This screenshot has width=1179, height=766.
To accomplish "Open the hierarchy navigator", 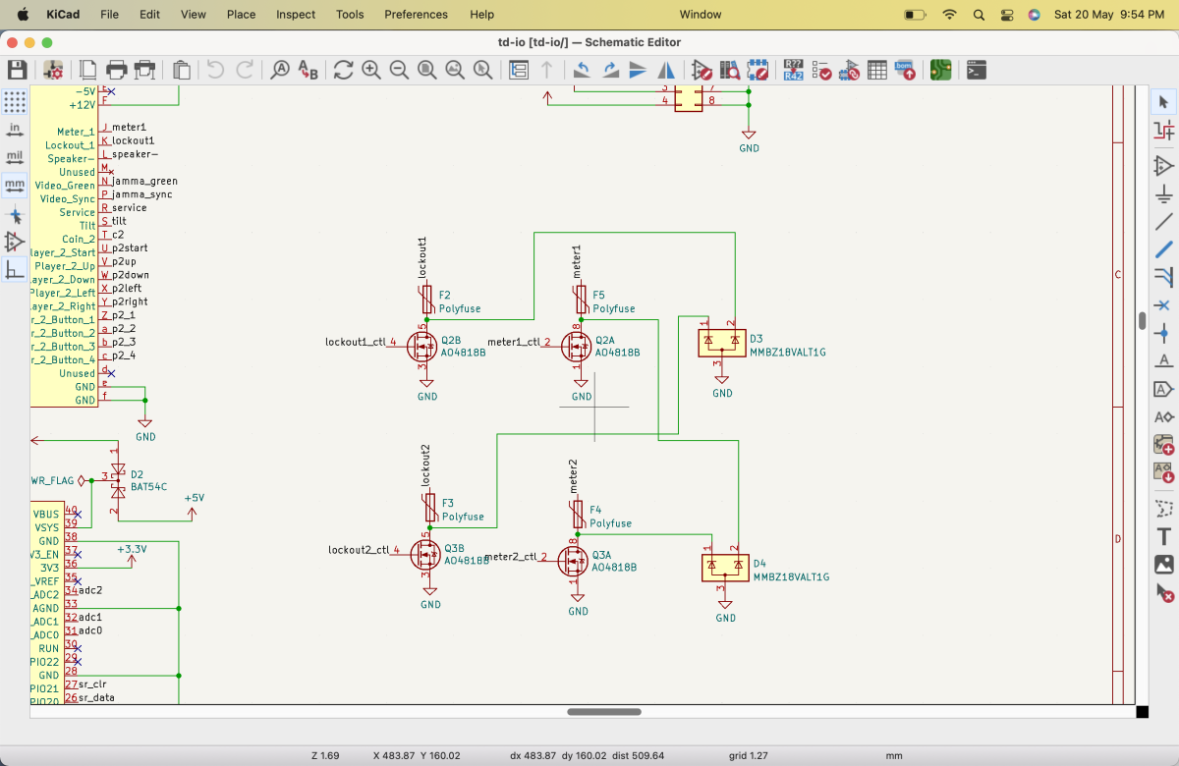I will [519, 70].
